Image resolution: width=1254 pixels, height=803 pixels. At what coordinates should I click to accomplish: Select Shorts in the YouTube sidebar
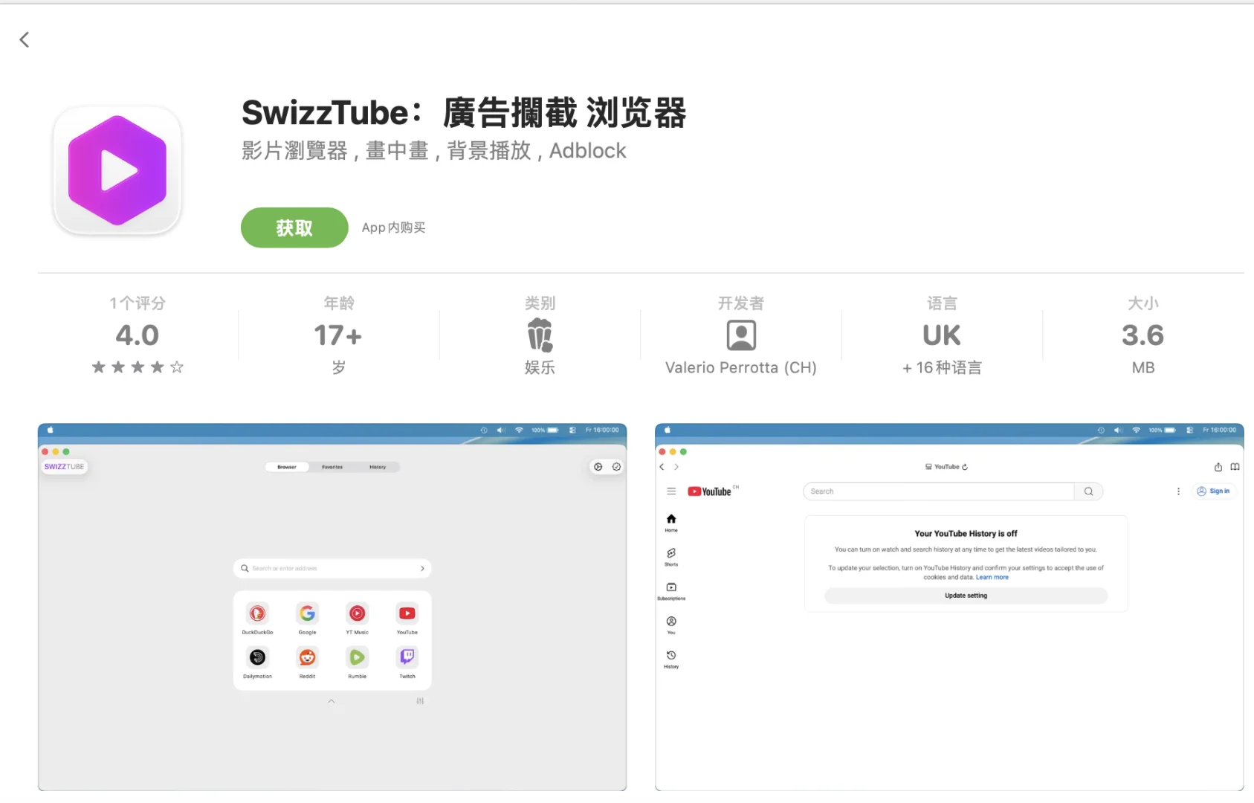click(x=670, y=554)
